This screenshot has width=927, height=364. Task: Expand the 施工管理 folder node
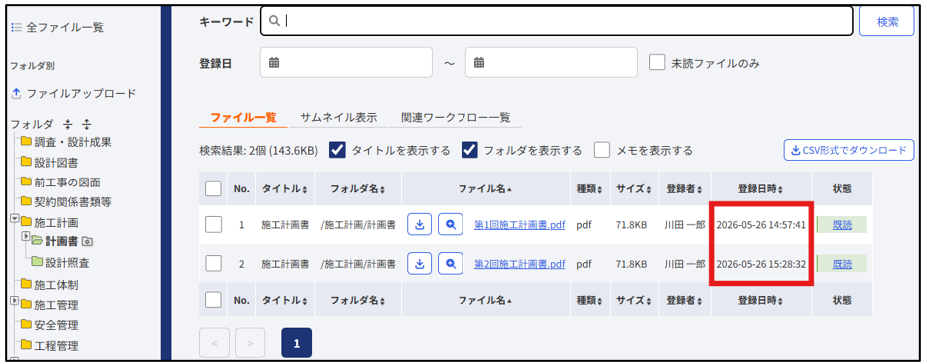coord(14,301)
